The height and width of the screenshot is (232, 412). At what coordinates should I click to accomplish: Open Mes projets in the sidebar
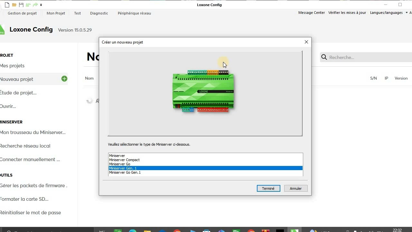click(12, 66)
